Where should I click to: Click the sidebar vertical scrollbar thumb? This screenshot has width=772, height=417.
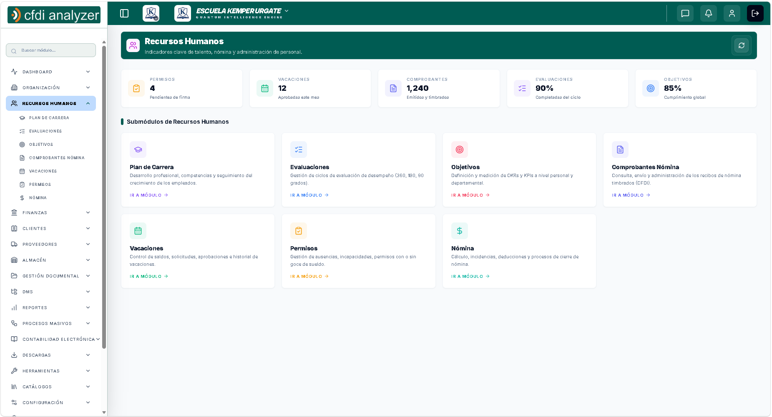pos(104,197)
